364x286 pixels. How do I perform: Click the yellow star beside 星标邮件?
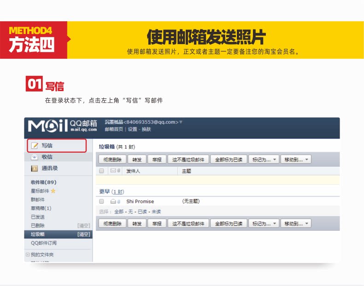[x=53, y=191]
